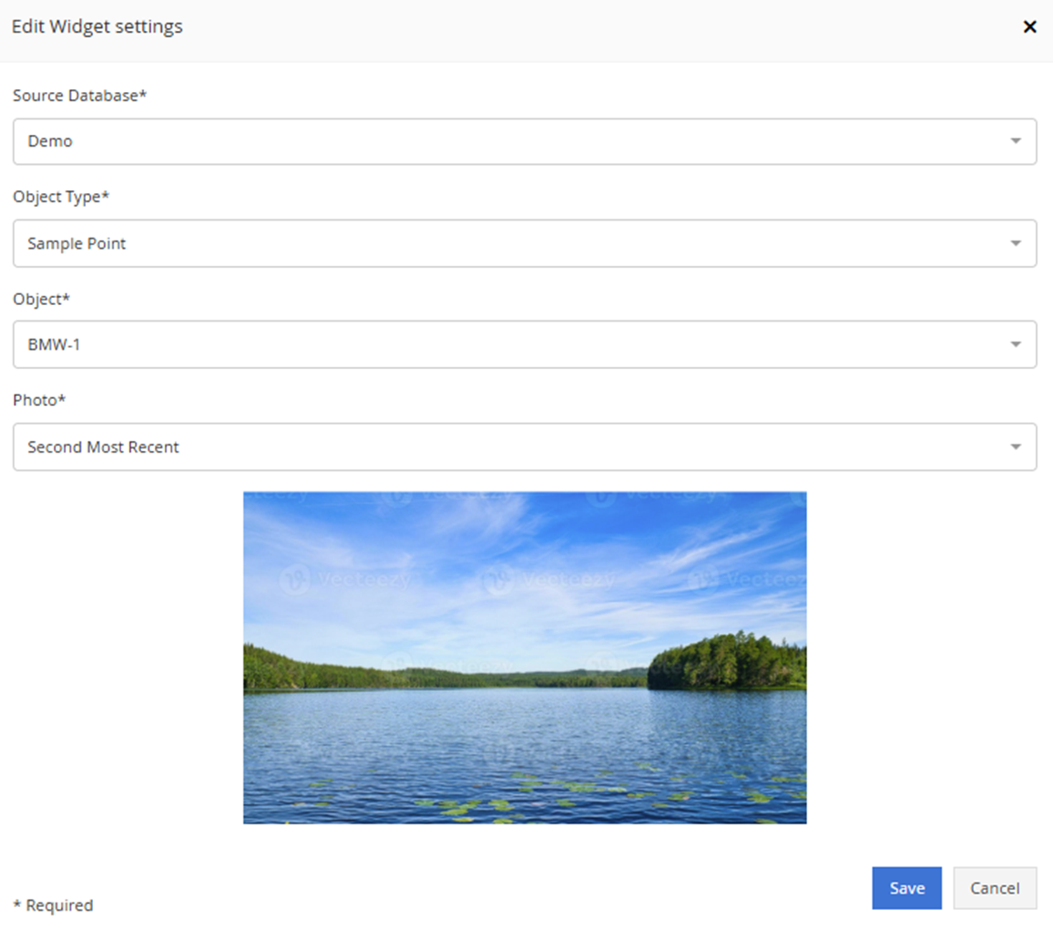Click the Source Database field label
Image resolution: width=1053 pixels, height=928 pixels.
click(79, 96)
